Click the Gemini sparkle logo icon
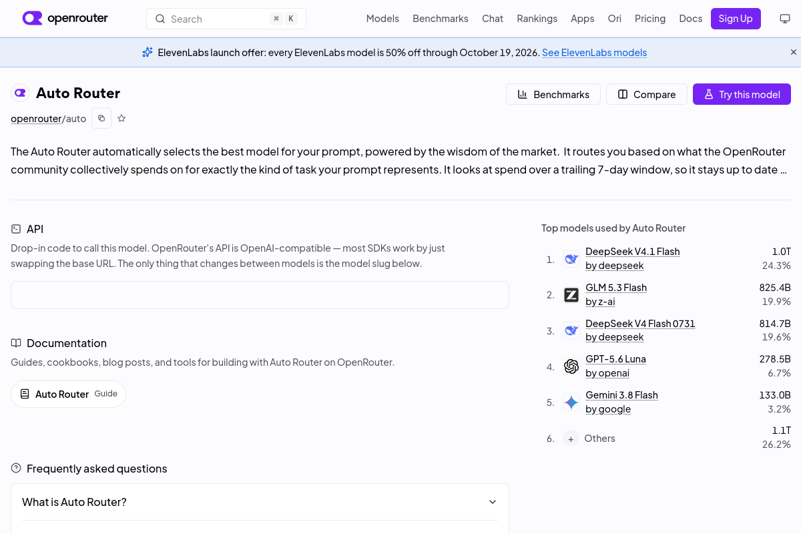 (x=571, y=403)
